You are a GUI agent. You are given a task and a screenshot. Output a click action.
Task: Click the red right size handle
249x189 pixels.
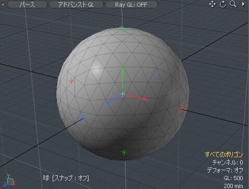pos(181,109)
